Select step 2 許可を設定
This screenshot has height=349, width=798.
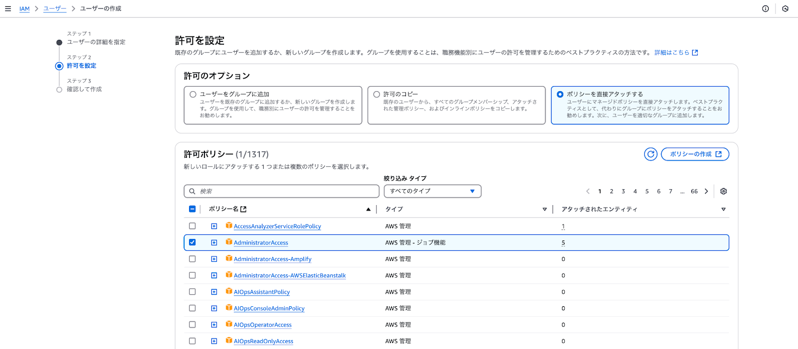pyautogui.click(x=82, y=66)
